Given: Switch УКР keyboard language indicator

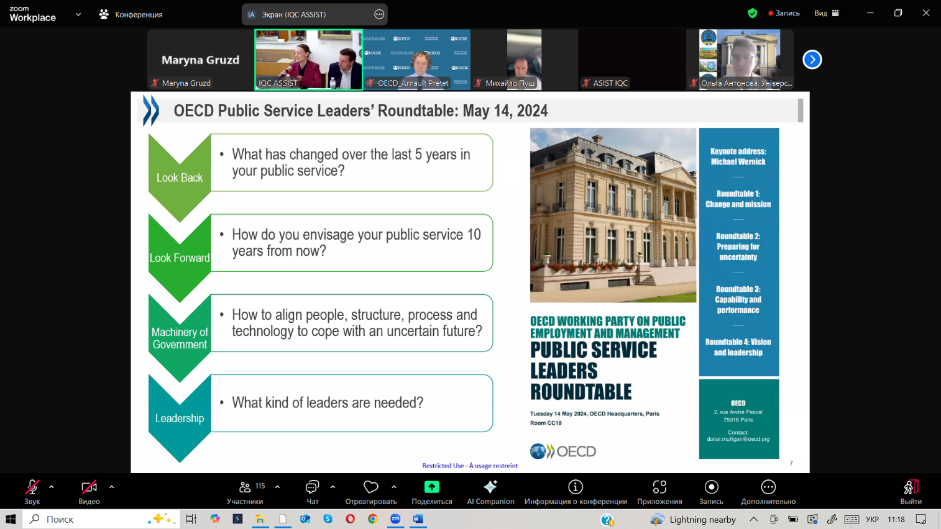Looking at the screenshot, I should [x=872, y=519].
